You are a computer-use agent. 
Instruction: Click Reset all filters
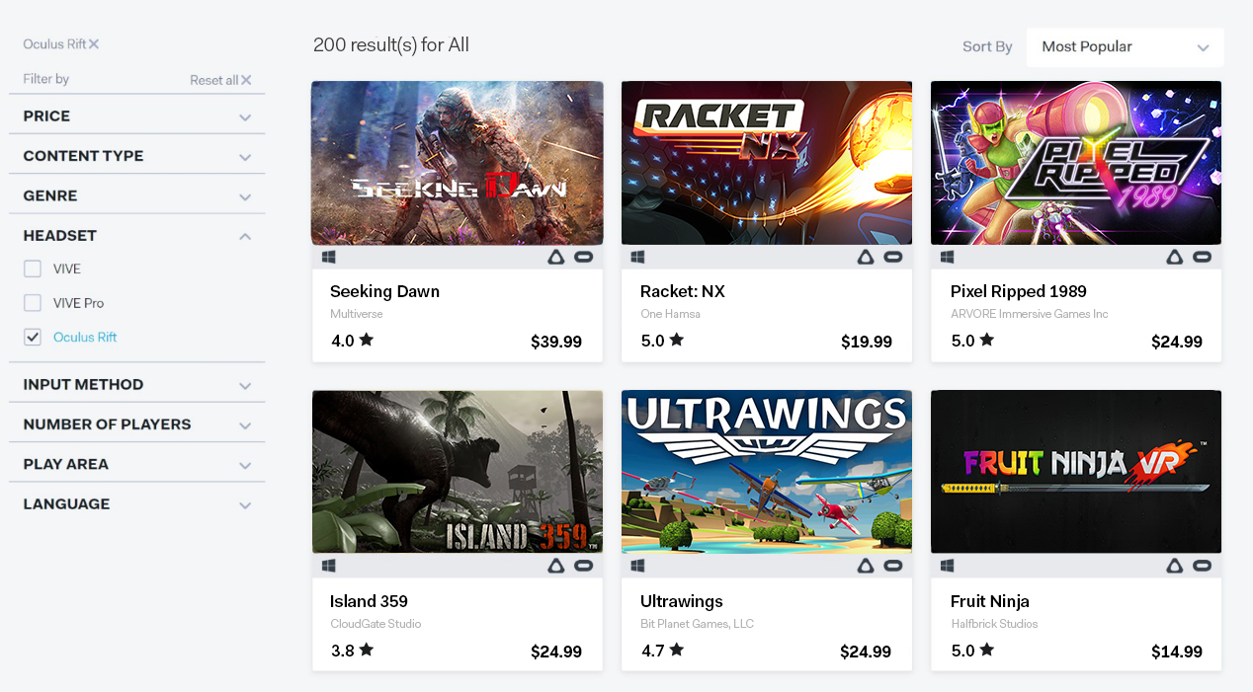pos(220,80)
